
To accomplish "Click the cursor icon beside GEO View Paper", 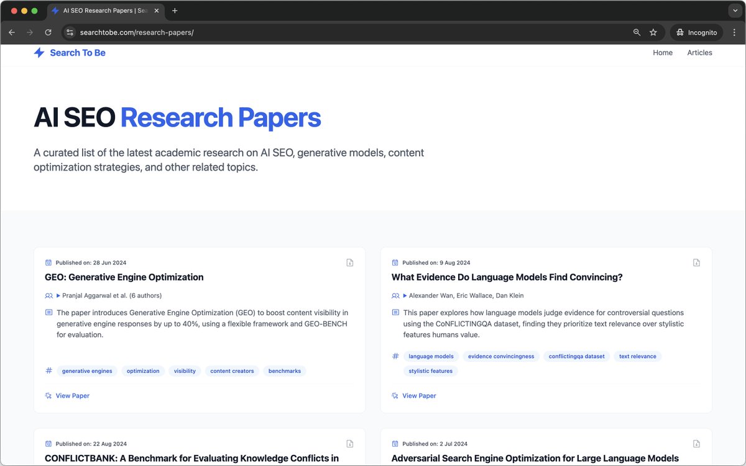I will (48, 396).
